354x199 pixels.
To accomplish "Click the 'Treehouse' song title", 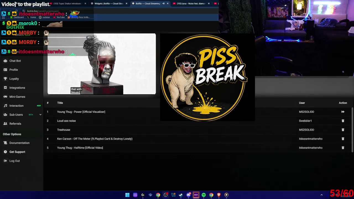I will 64,130.
